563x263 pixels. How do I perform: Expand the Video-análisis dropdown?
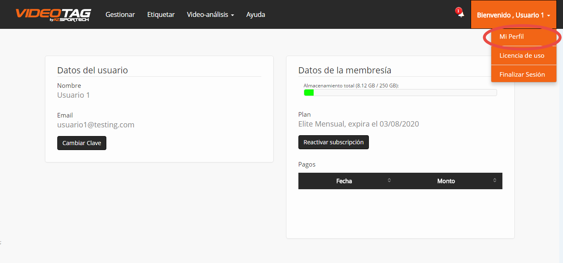coord(210,14)
